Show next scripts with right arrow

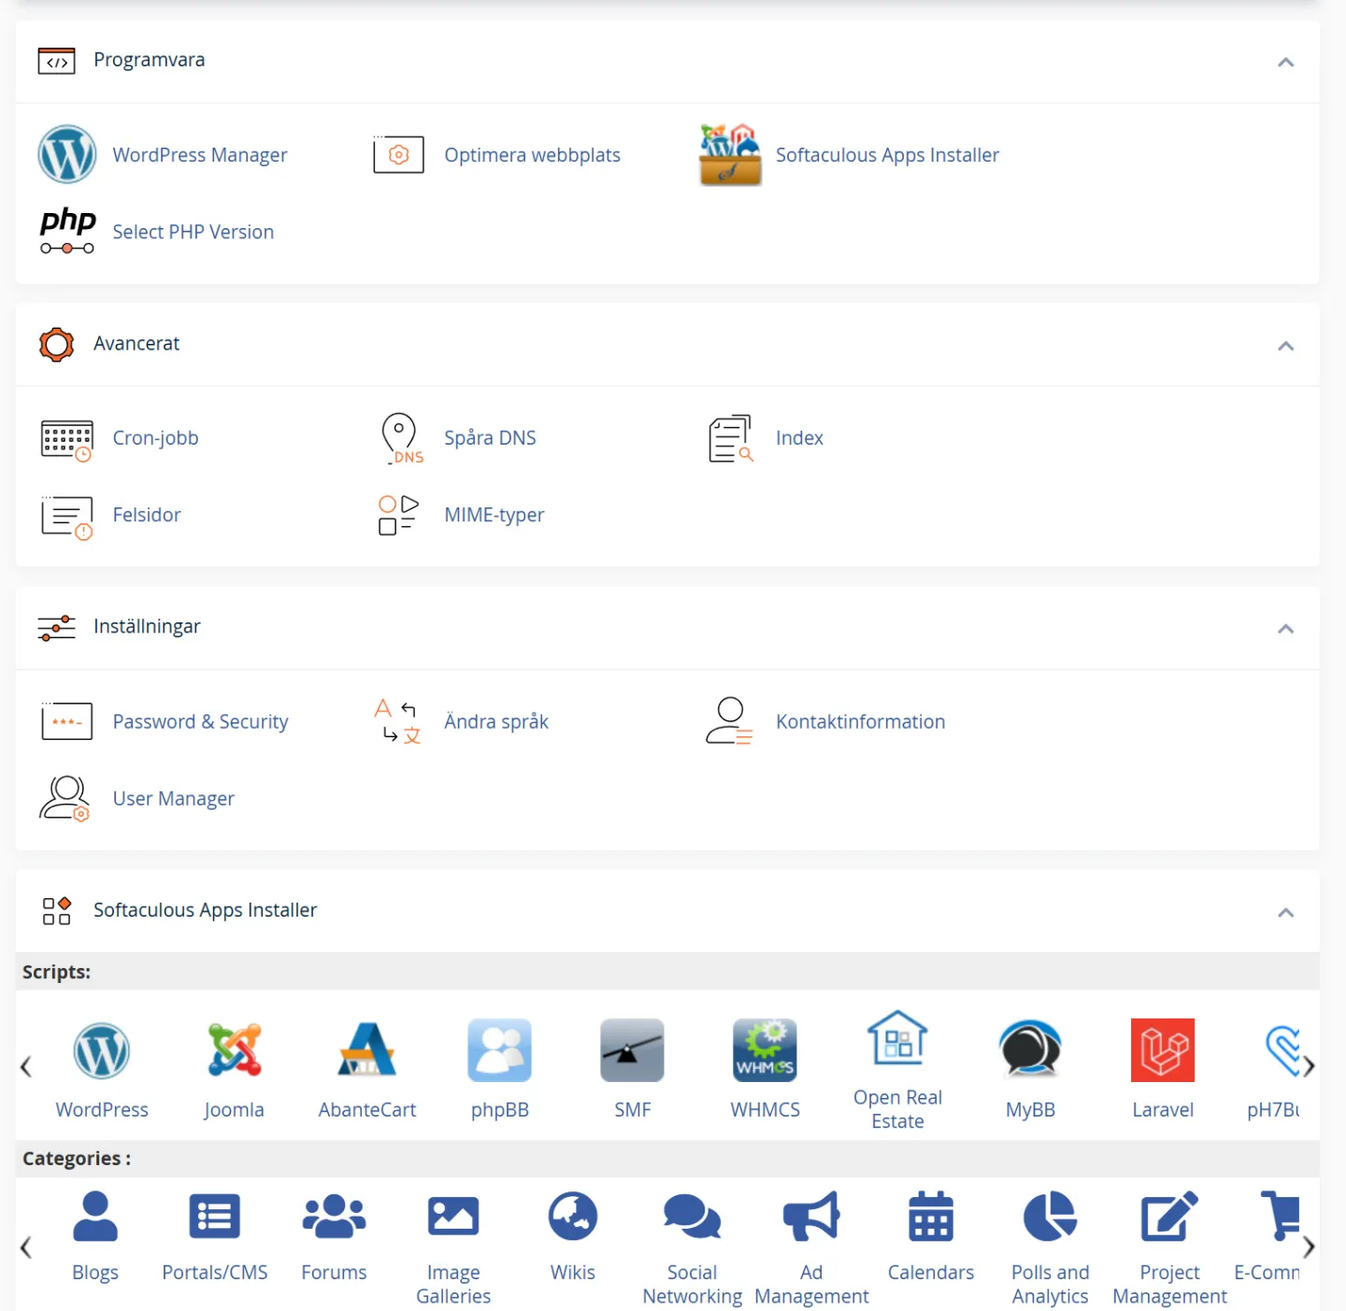coord(1310,1066)
